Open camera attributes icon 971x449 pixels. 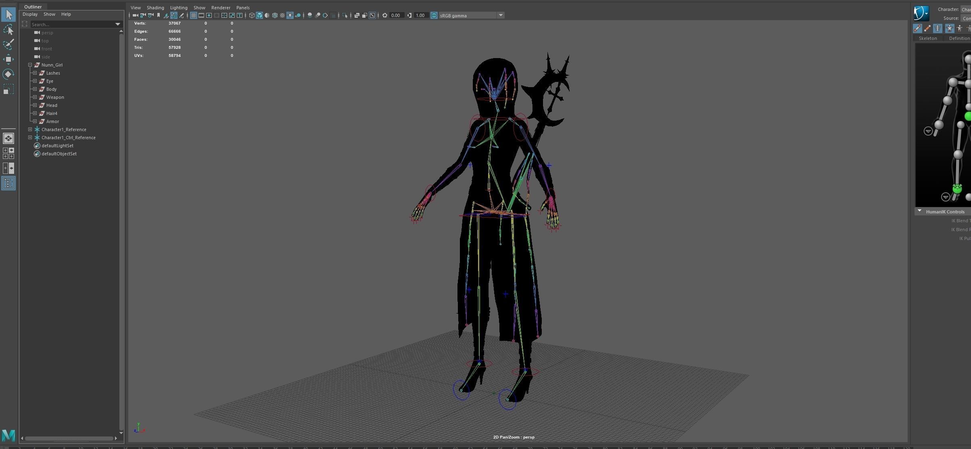(x=150, y=15)
